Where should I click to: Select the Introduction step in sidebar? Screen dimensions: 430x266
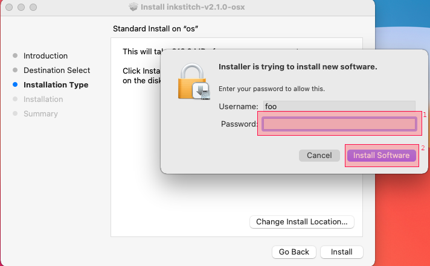point(45,55)
